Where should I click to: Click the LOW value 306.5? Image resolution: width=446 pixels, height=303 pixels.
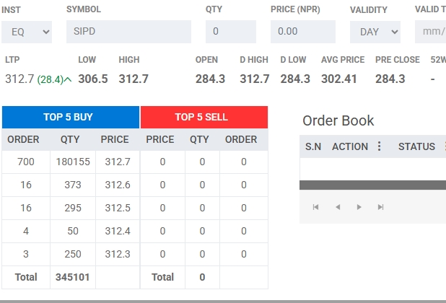(93, 79)
